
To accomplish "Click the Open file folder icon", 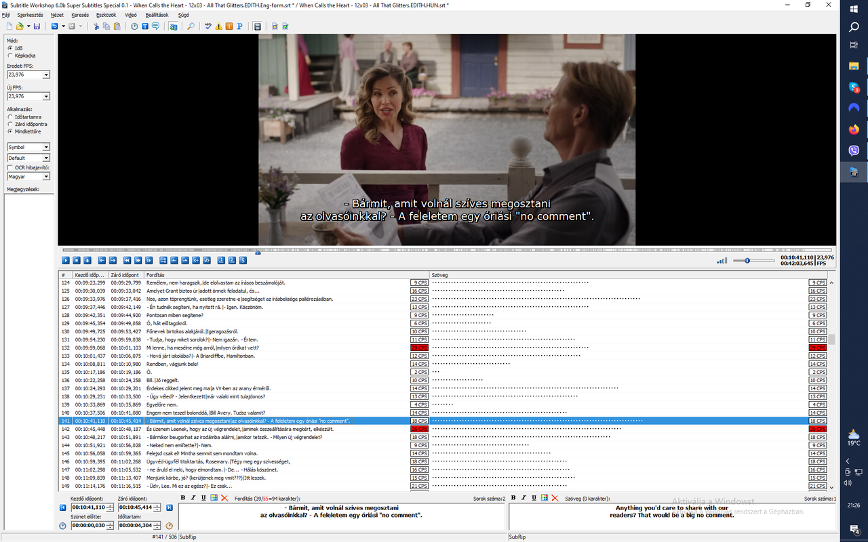I will coord(20,26).
